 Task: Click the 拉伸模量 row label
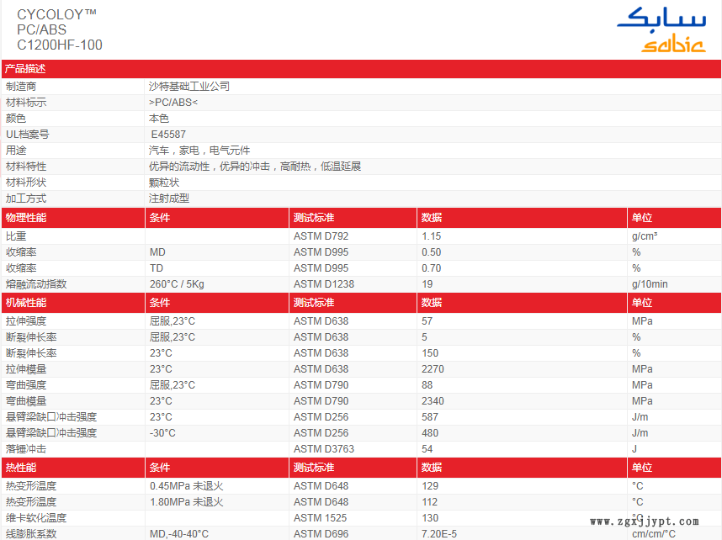point(26,369)
